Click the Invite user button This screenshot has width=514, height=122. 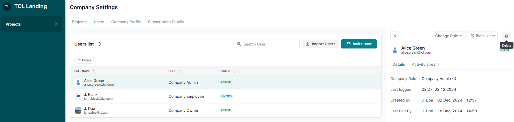coord(359,44)
